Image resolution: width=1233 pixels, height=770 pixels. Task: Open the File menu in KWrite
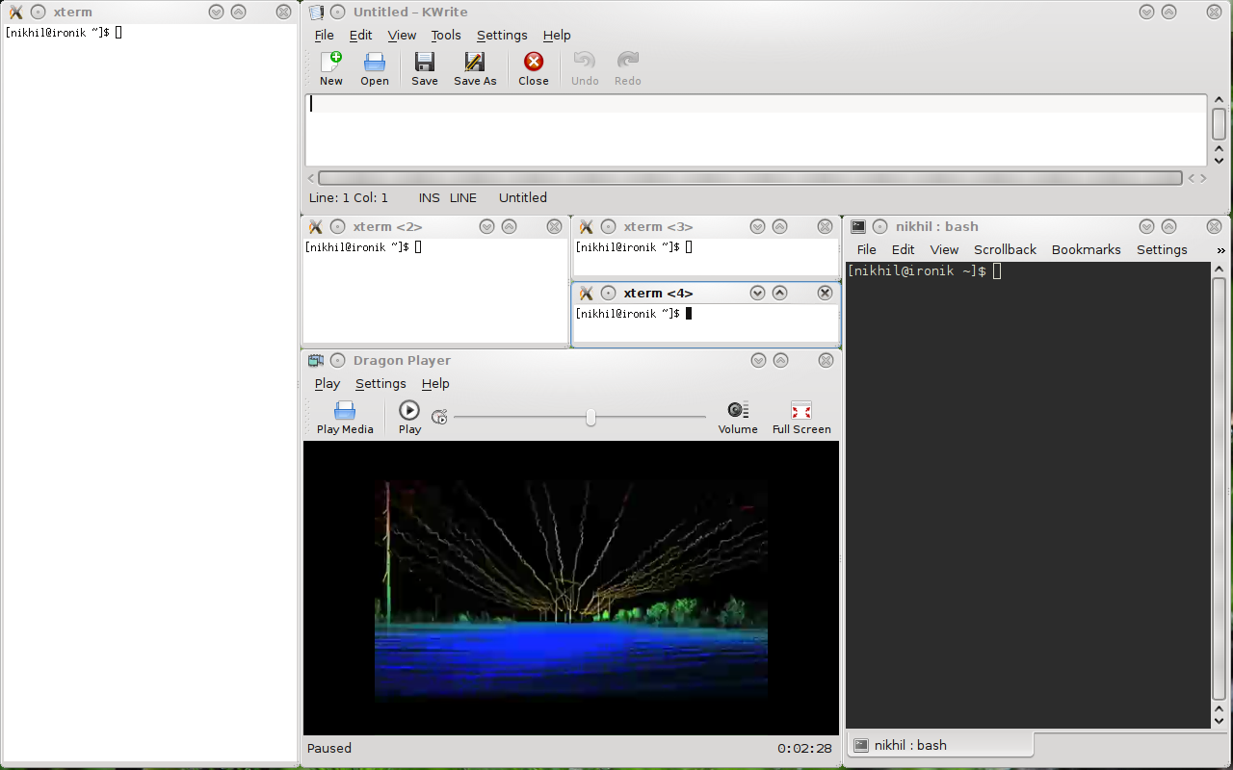[x=325, y=36]
